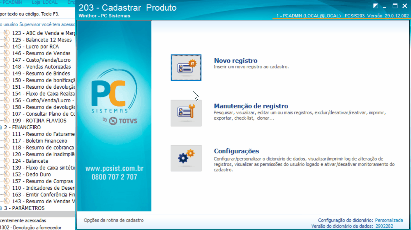This screenshot has width=411, height=230.
Task: Open recently accessed 1302 - Devolução a fornecedor
Action: click(31, 227)
